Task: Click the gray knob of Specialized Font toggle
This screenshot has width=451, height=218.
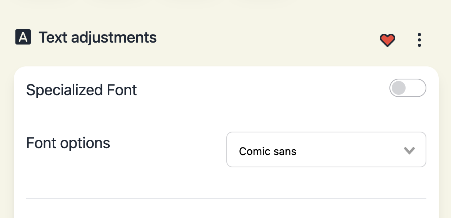Action: coord(399,88)
